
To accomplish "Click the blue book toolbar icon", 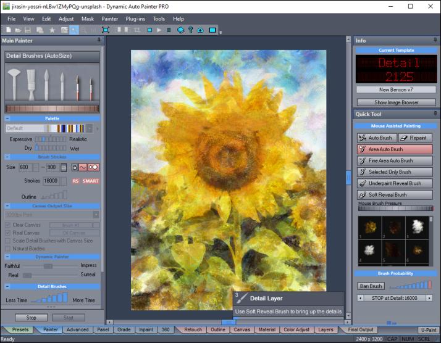I will click(x=181, y=30).
